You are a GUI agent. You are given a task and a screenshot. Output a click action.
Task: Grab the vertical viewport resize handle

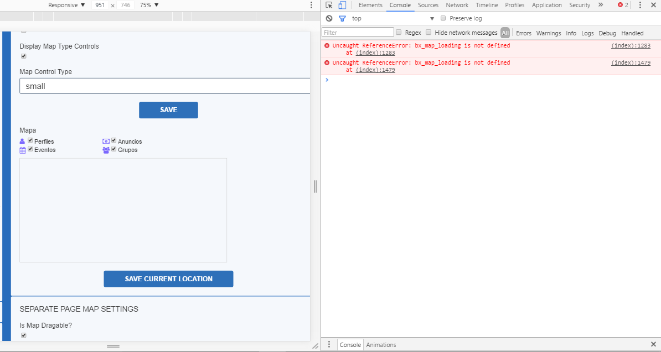coord(315,186)
